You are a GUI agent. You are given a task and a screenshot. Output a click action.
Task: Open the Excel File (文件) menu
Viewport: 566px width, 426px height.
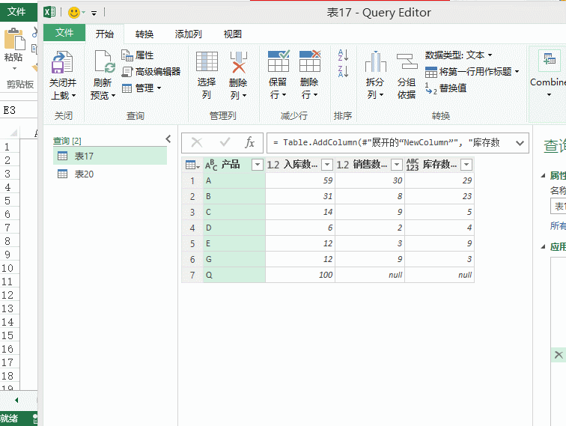coord(17,11)
